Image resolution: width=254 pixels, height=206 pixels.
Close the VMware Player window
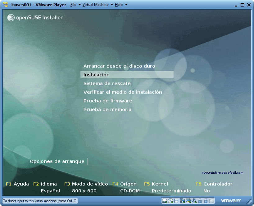pos(249,5)
